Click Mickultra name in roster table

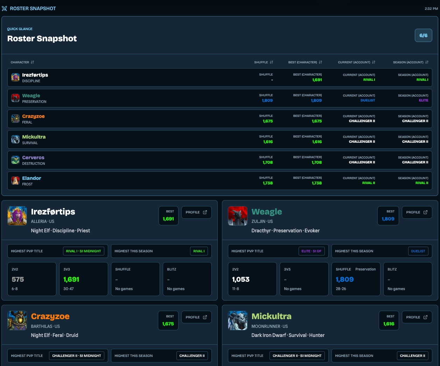34,137
